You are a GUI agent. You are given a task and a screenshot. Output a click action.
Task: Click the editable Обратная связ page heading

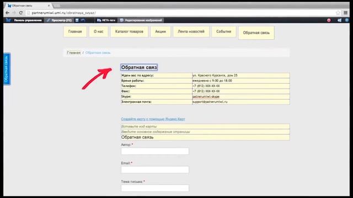click(x=139, y=67)
